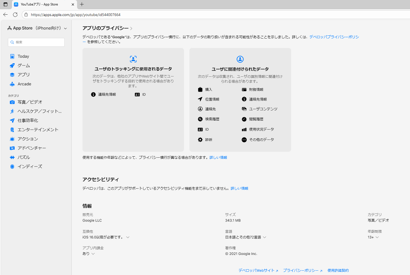Select the 仕事効率化 category
The width and height of the screenshot is (410, 275).
click(x=28, y=120)
